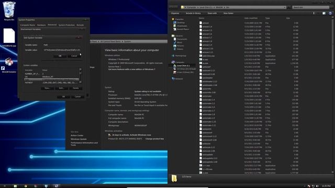This screenshot has width=335, height=188.
Task: Open the Organize dropdown in Explorer toolbar
Action: [x=175, y=13]
